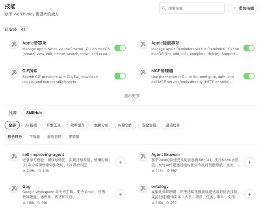Click description starting 'Manage Apple Notes'

[x=66, y=51]
